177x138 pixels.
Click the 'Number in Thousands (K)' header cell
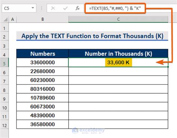pos(118,54)
